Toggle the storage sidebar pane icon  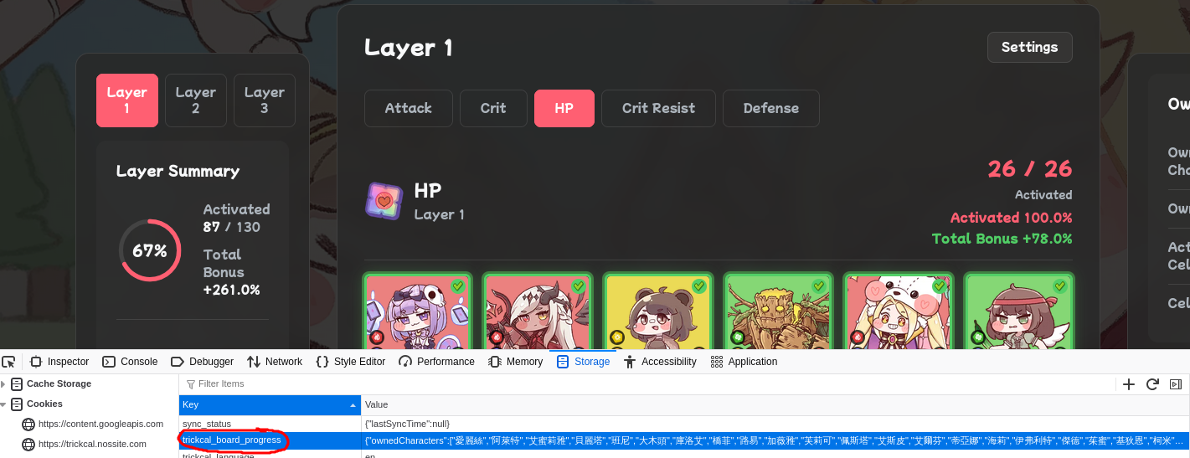pyautogui.click(x=1176, y=384)
